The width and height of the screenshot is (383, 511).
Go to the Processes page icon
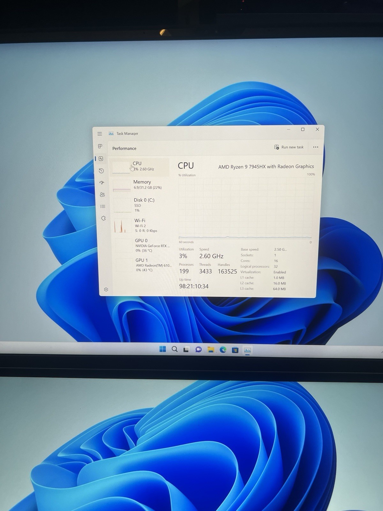100,146
